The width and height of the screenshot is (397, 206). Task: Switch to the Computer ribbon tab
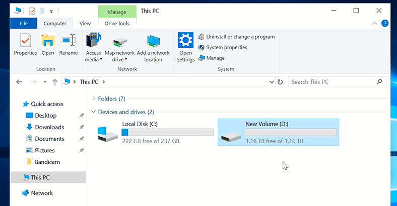[x=55, y=24]
